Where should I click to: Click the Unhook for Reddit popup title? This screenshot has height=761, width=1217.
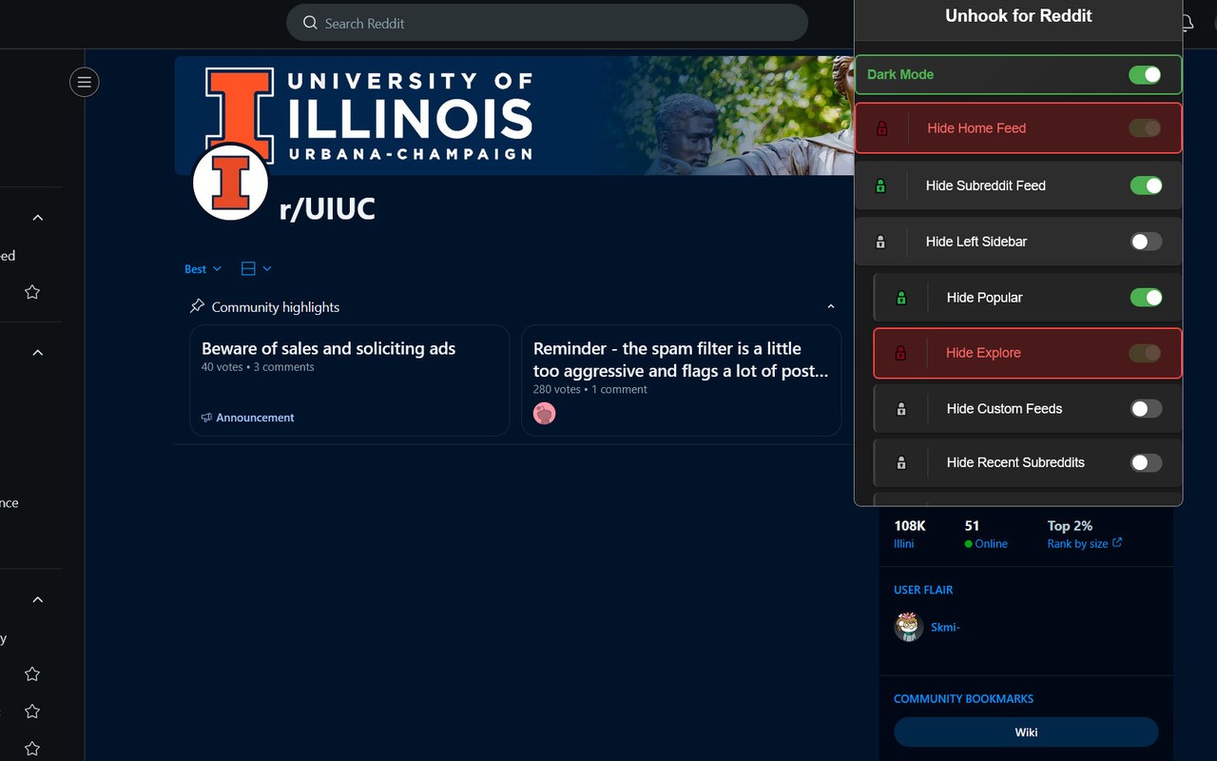1018,15
